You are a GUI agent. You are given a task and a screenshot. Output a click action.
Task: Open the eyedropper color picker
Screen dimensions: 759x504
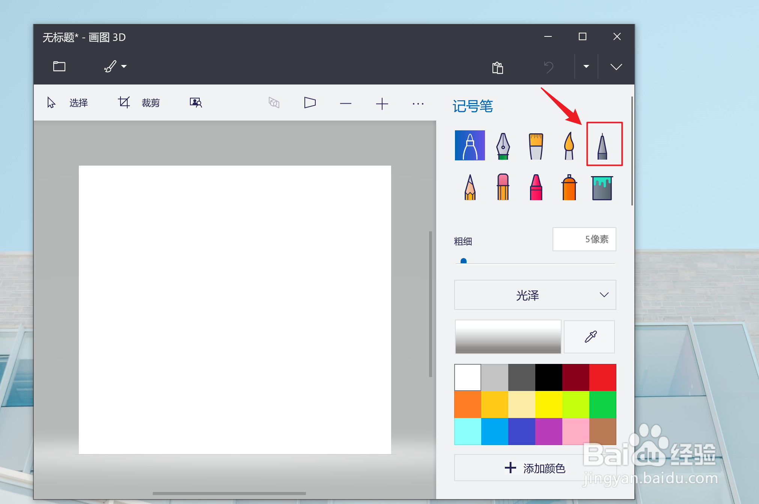coord(589,337)
